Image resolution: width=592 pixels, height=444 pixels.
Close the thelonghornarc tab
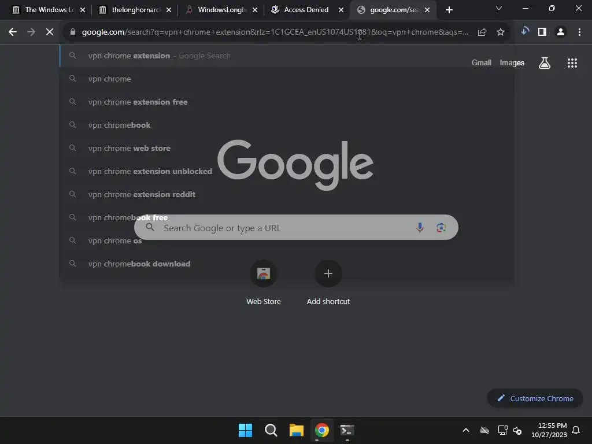169,10
